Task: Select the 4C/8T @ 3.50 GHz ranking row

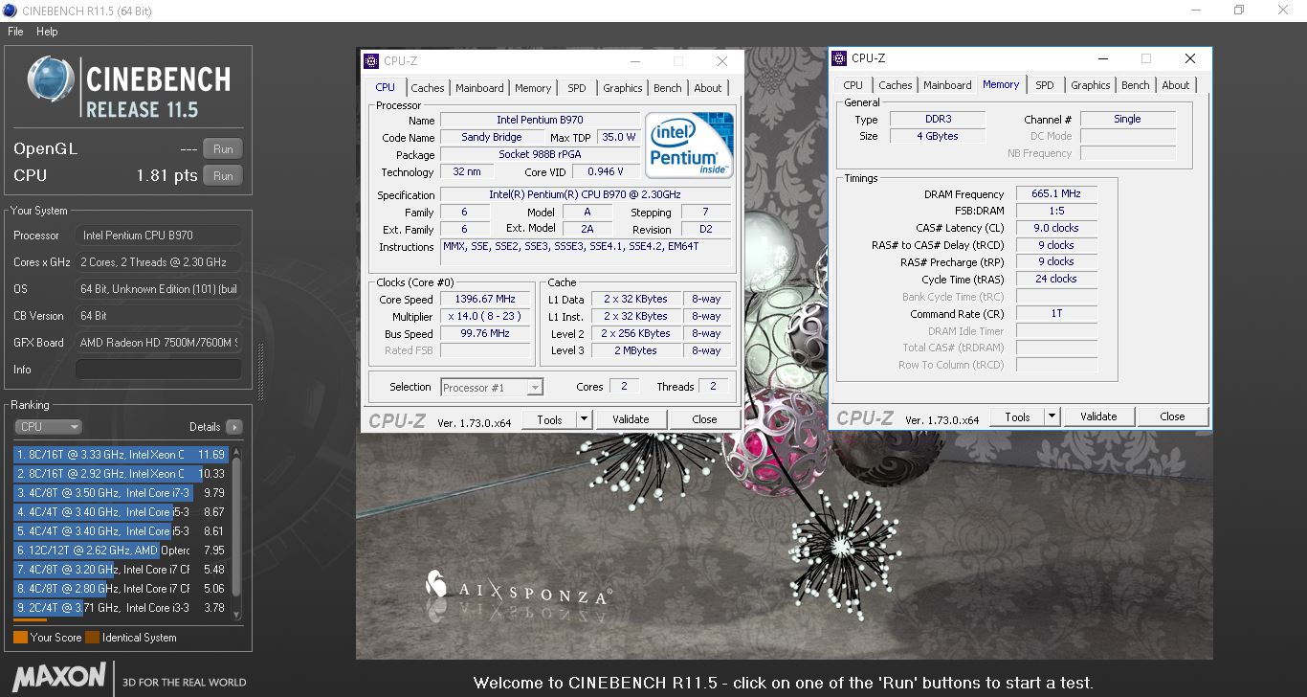Action: pos(121,493)
